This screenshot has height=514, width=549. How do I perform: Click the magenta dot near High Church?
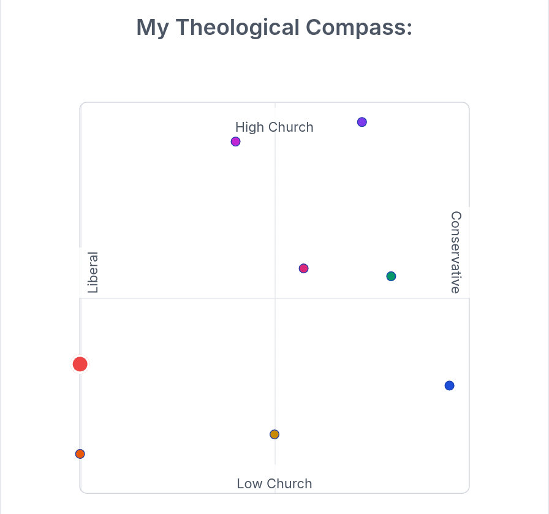click(x=235, y=142)
